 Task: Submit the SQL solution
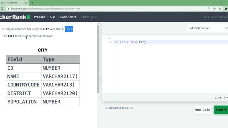pyautogui.click(x=221, y=110)
